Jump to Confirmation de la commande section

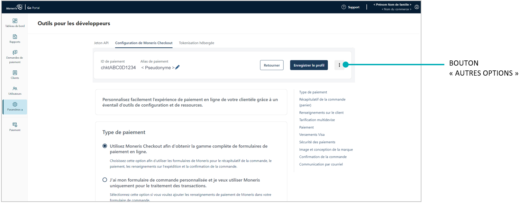coord(323,157)
